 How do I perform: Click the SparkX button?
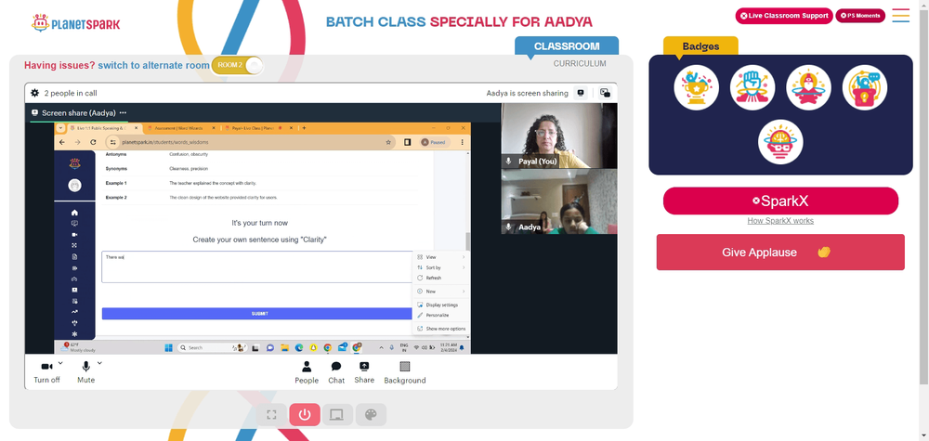tap(780, 201)
